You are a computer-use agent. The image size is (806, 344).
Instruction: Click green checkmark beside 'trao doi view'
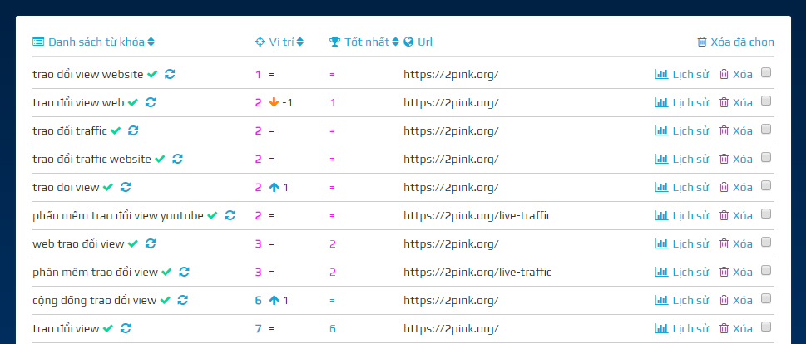tap(108, 188)
